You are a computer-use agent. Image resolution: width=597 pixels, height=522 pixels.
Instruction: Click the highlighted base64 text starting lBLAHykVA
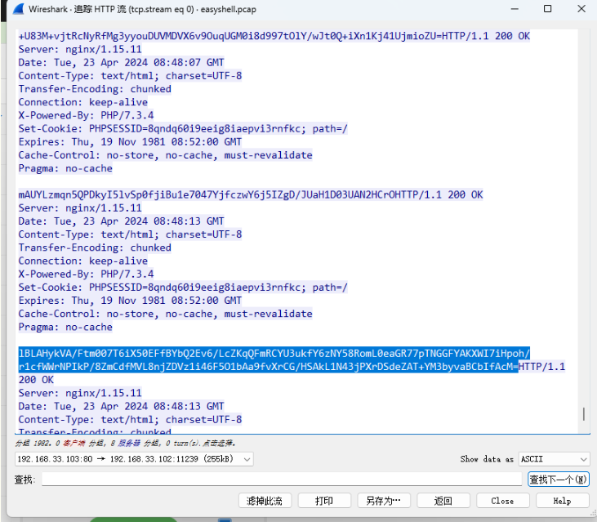[274, 359]
